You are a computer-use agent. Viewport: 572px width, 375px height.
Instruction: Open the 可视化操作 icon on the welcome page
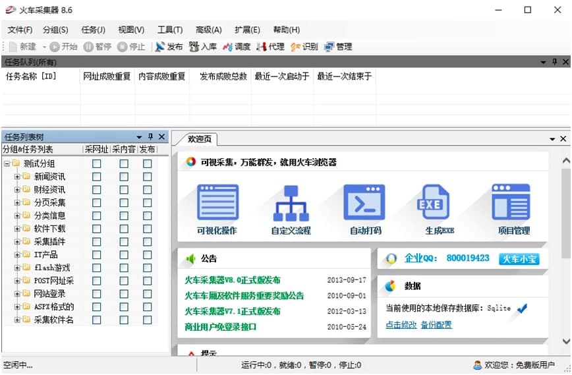(217, 202)
